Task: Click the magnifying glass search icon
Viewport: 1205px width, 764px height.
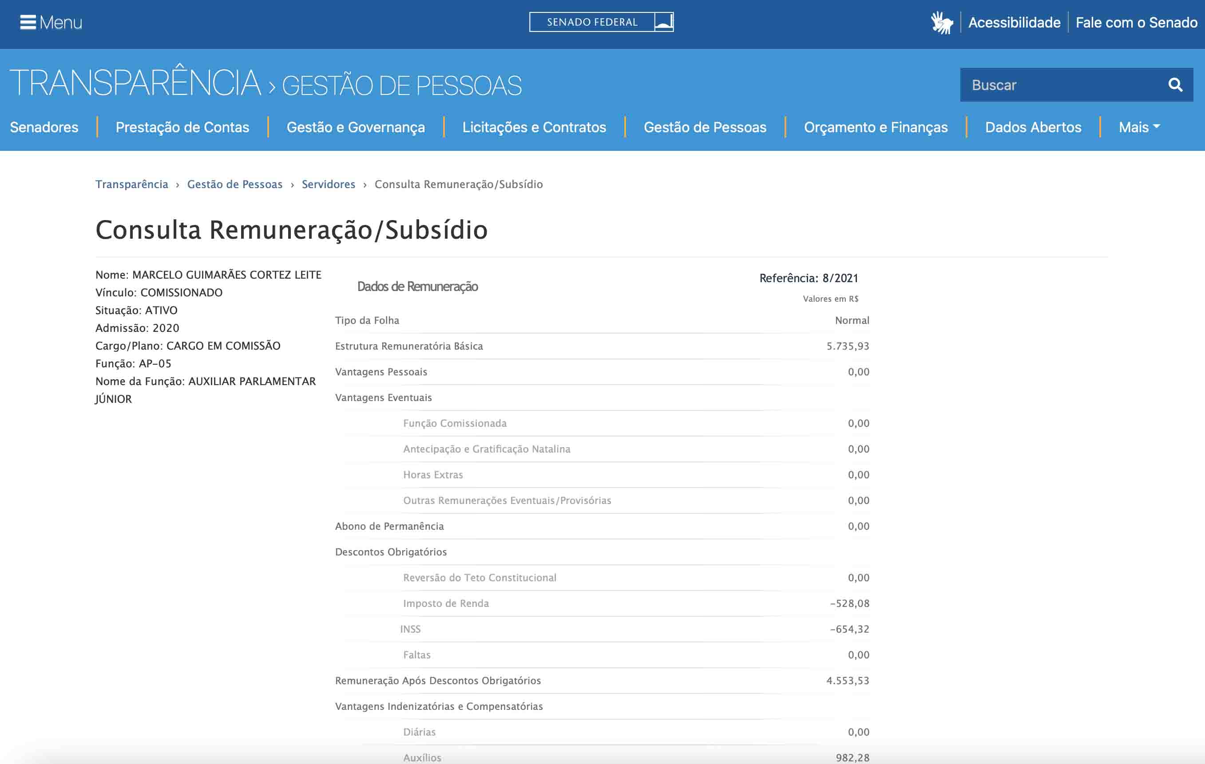Action: [x=1175, y=85]
